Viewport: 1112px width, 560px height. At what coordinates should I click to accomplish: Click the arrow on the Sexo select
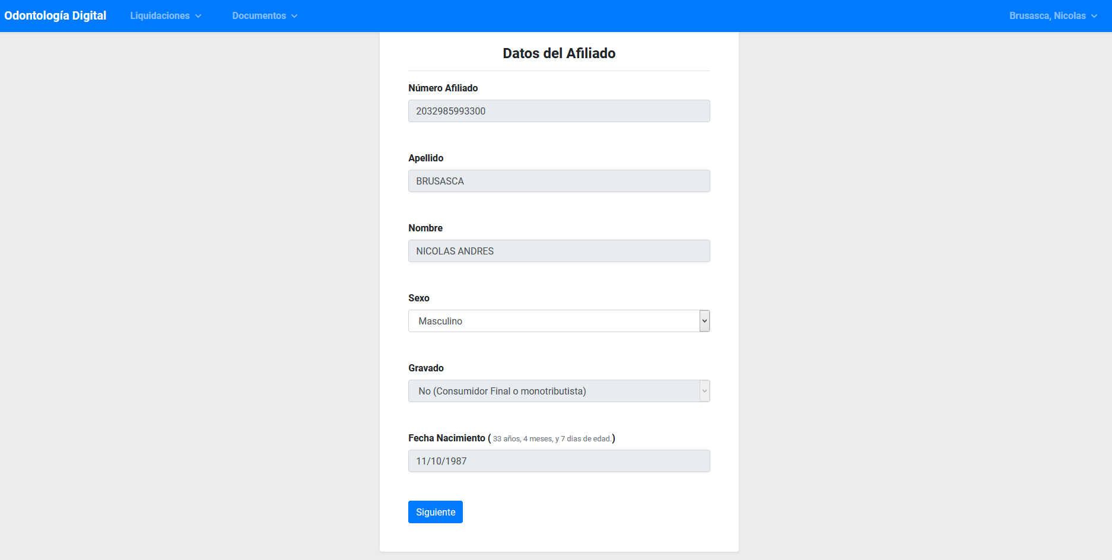pyautogui.click(x=704, y=321)
